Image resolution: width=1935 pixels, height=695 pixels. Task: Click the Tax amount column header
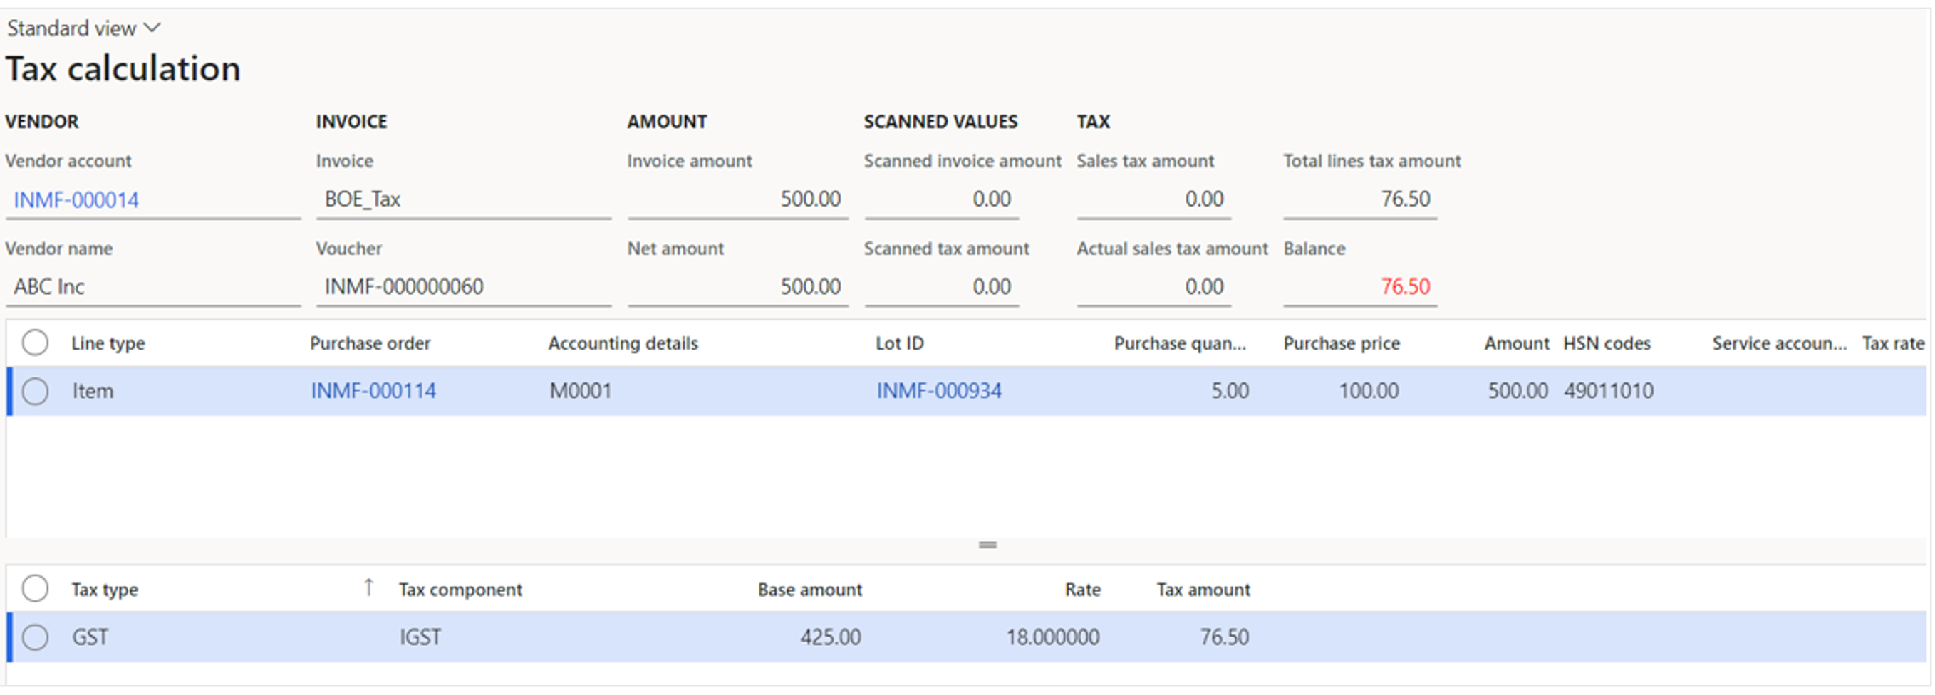[x=1203, y=590]
